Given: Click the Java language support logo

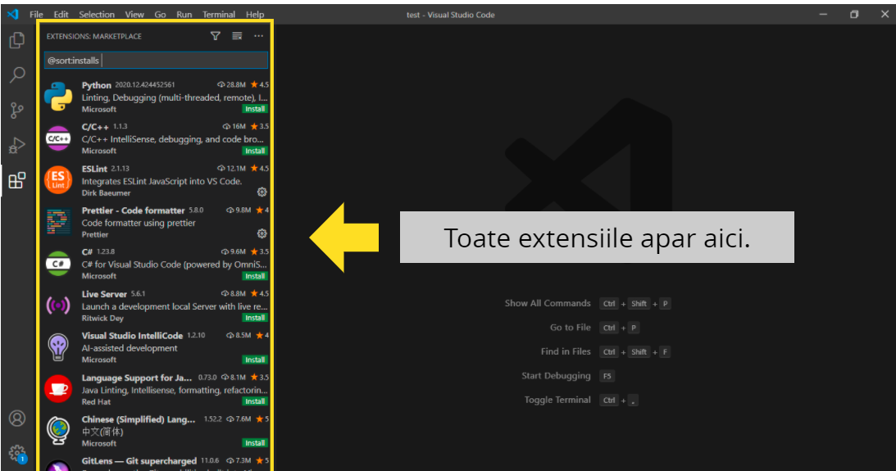Looking at the screenshot, I should 58,389.
